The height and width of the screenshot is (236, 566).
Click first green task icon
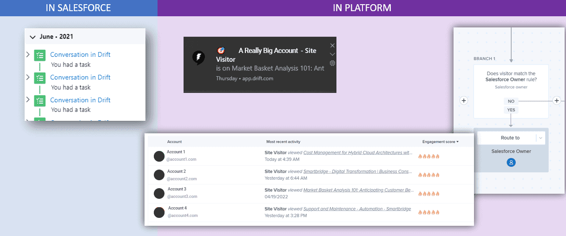(x=40, y=55)
